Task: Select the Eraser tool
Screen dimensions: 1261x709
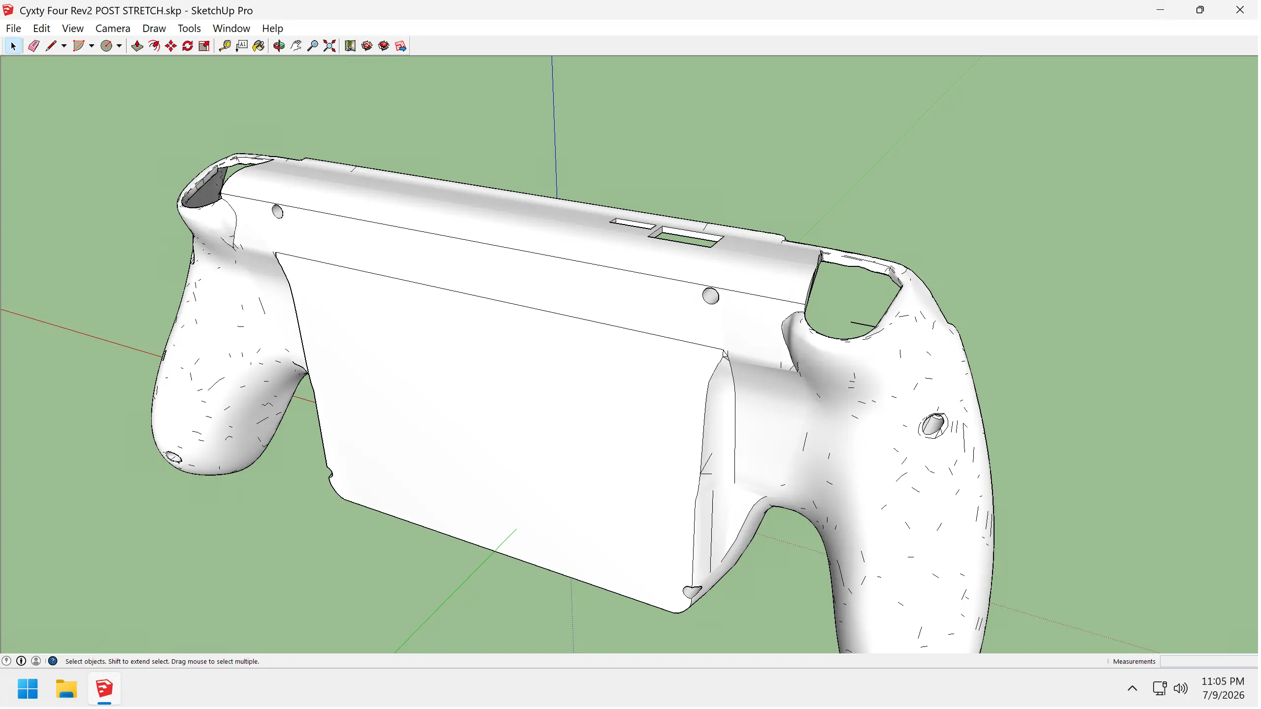Action: [x=33, y=46]
